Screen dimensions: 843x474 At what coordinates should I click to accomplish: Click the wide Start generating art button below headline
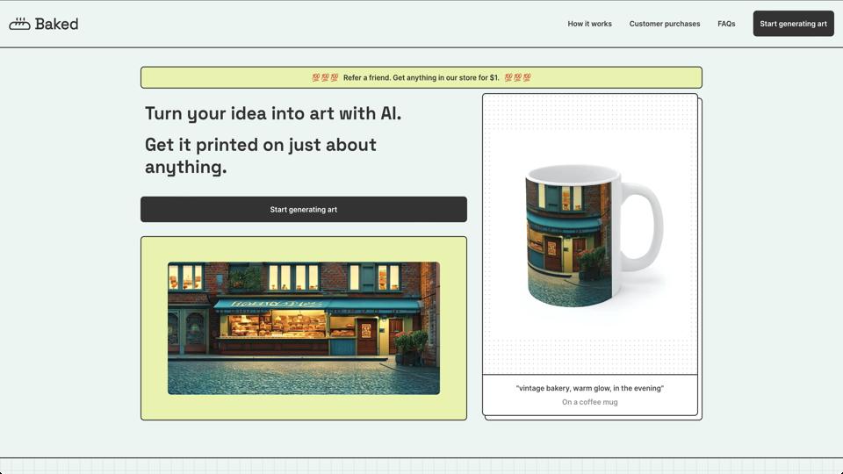tap(303, 209)
